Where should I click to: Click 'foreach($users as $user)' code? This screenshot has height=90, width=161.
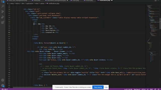[x=54, y=43]
